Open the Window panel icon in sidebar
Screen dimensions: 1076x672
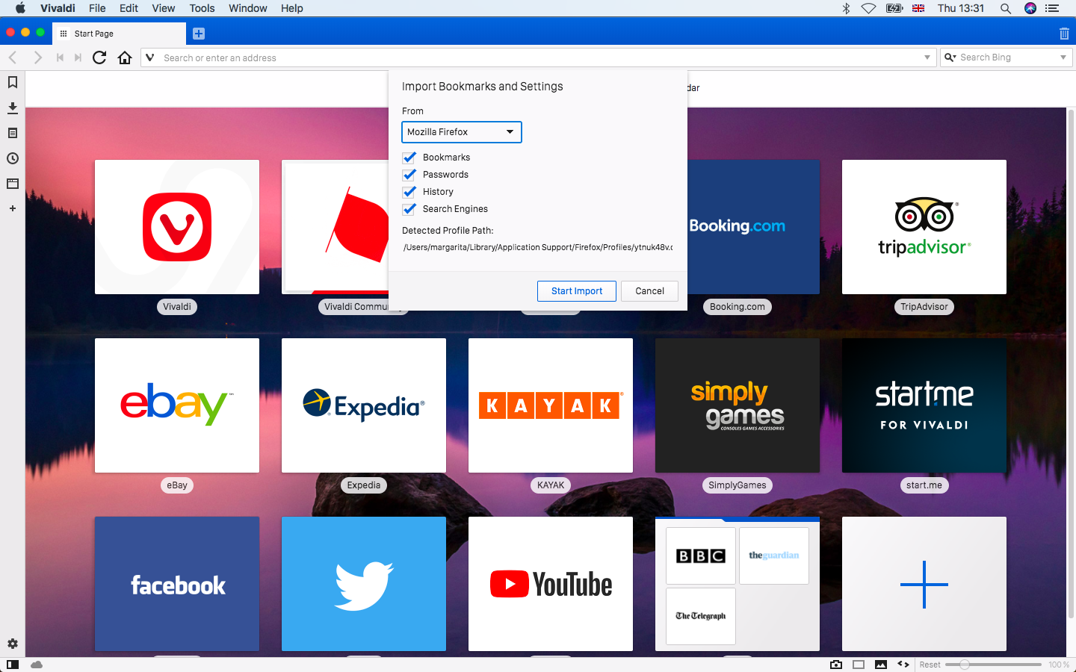tap(13, 184)
